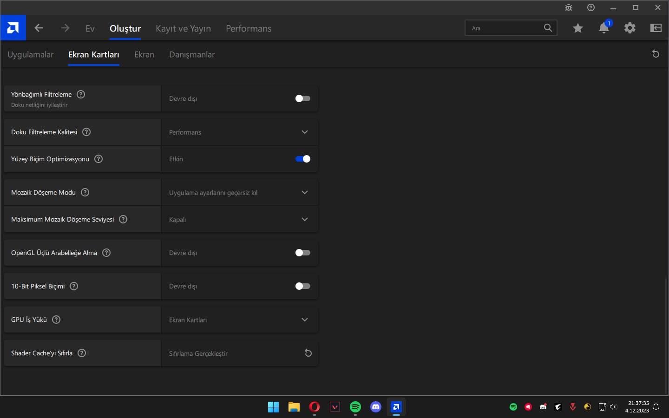Click the AMD logo home icon
The image size is (669, 418).
(13, 28)
